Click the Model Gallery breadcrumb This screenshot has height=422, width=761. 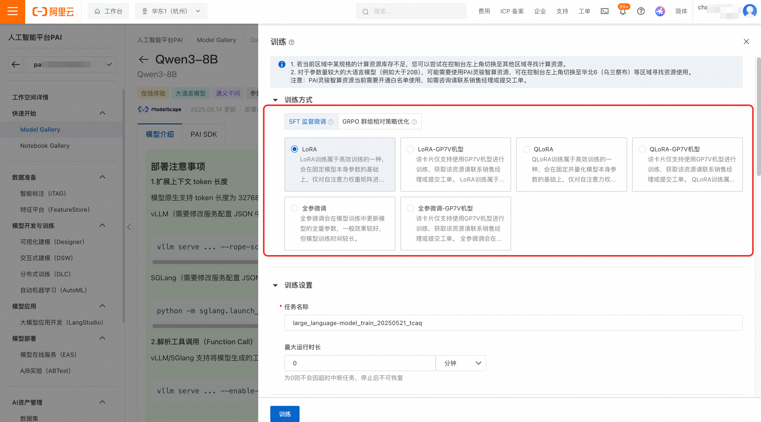pyautogui.click(x=216, y=40)
